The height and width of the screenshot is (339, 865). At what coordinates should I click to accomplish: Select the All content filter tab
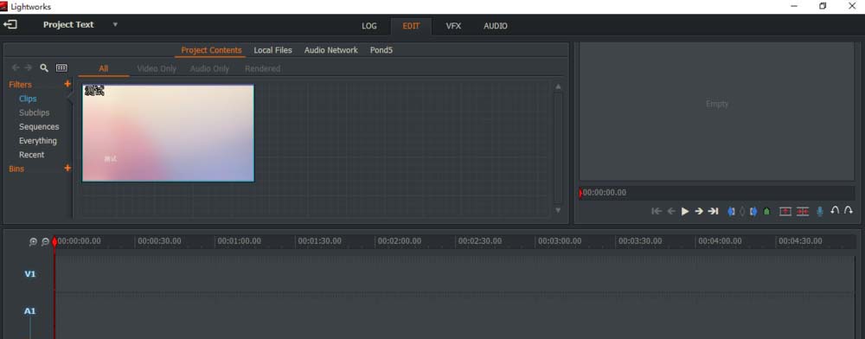point(104,69)
